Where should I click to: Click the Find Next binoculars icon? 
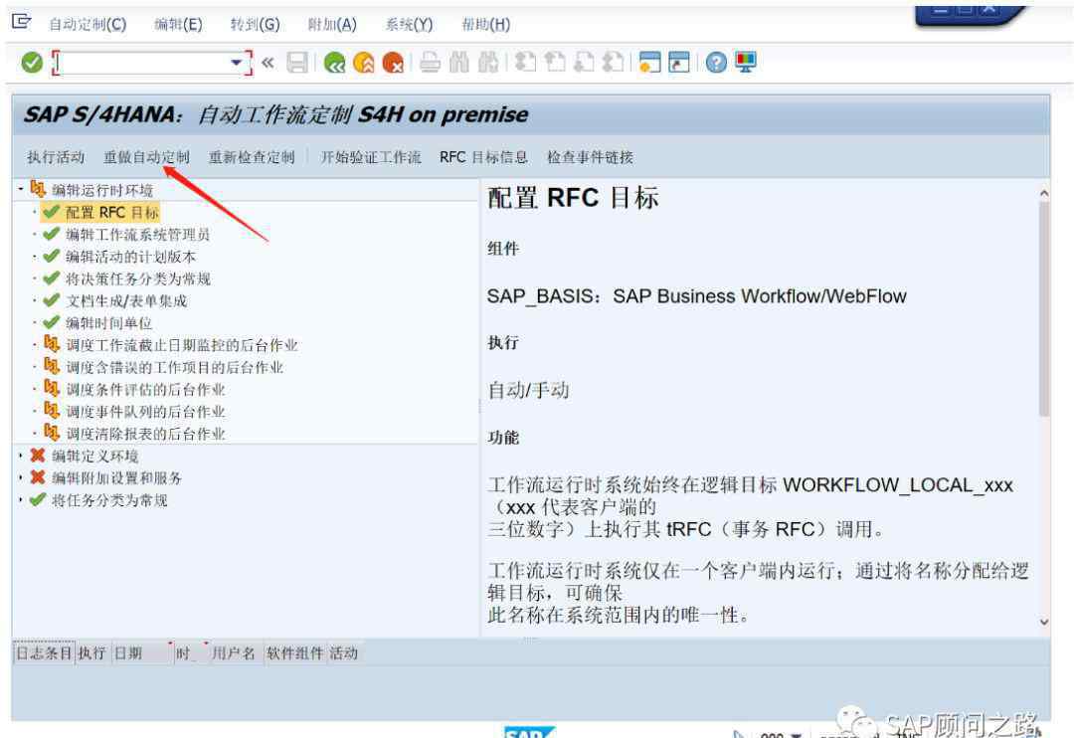[x=487, y=63]
